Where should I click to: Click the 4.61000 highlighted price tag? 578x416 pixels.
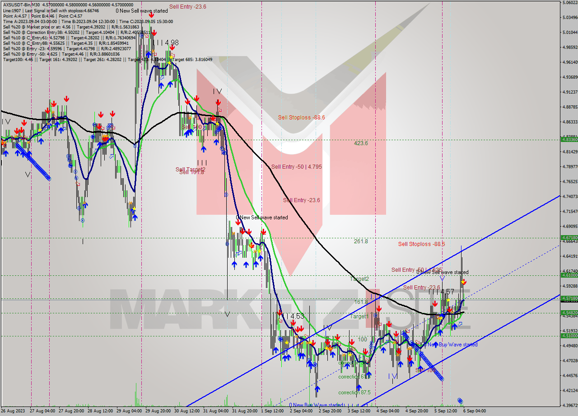click(569, 275)
